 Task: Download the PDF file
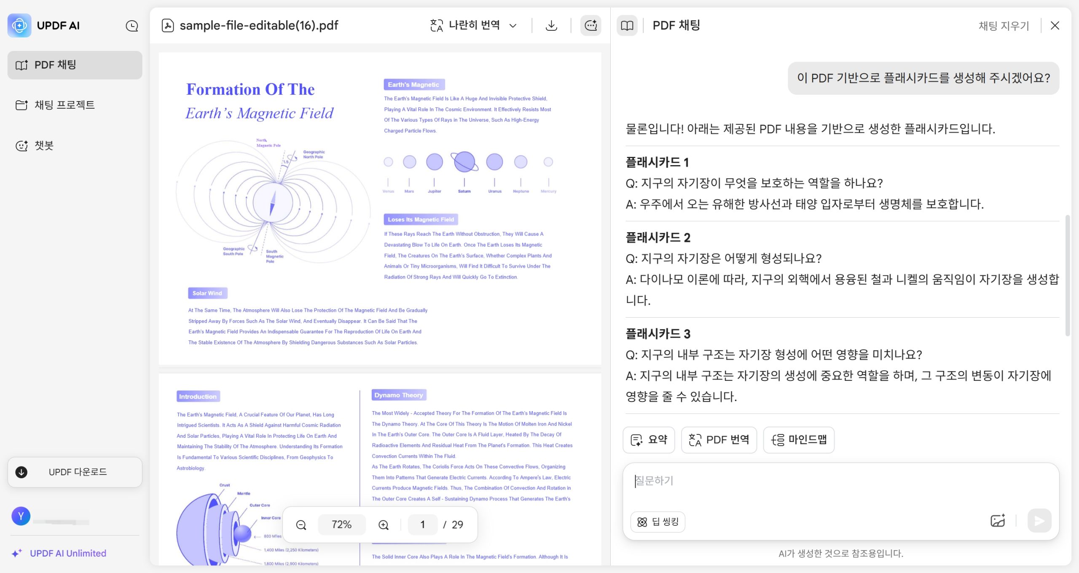(551, 25)
